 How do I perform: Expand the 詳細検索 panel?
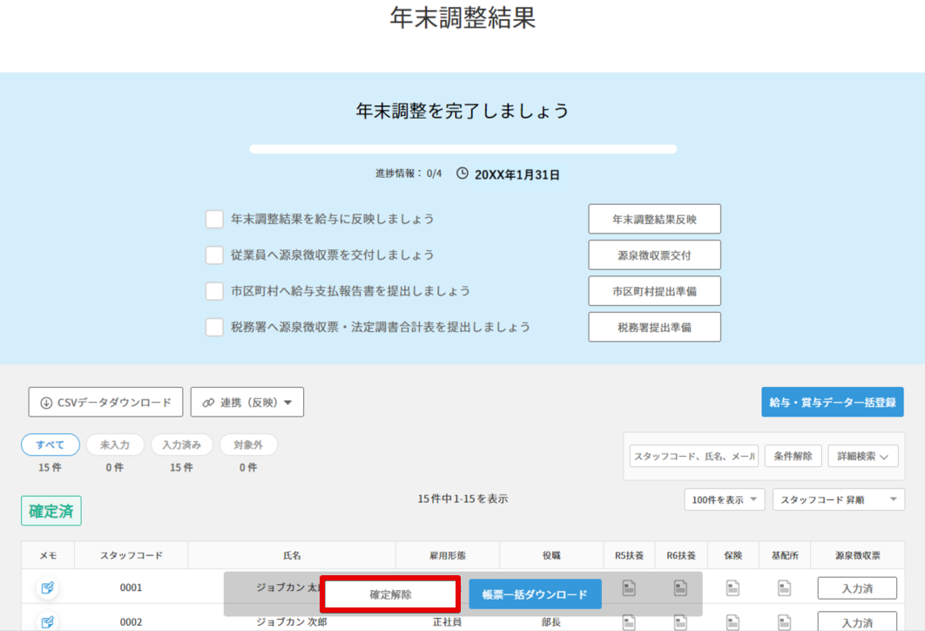click(862, 456)
